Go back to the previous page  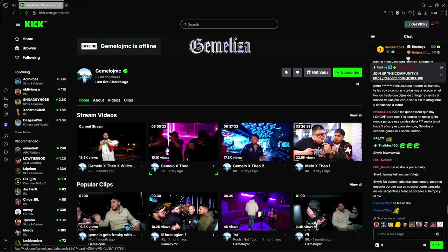(x=14, y=13)
